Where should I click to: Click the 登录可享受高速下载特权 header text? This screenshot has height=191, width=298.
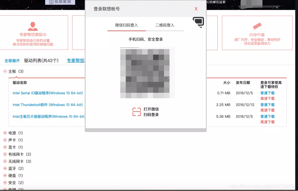click(271, 85)
